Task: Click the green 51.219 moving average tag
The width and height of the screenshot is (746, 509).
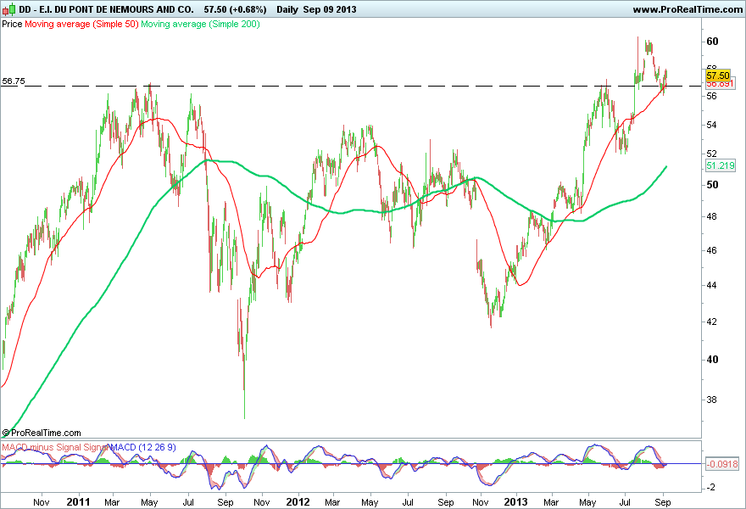Action: point(721,165)
